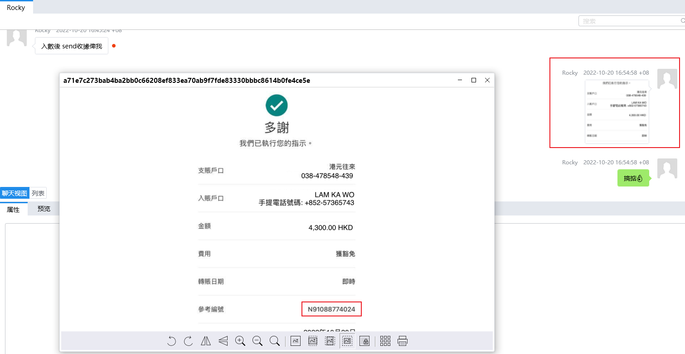Viewport: 685px width, 354px height.
Task: Rotate the image clockwise
Action: 189,341
